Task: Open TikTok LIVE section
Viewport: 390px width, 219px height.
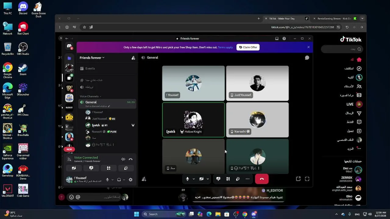Action: (354, 104)
